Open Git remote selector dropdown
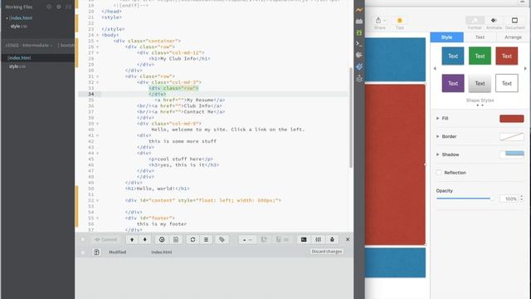The width and height of the screenshot is (531, 299). 247,240
